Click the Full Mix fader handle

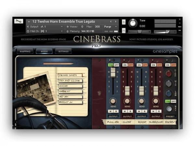tap(113, 73)
